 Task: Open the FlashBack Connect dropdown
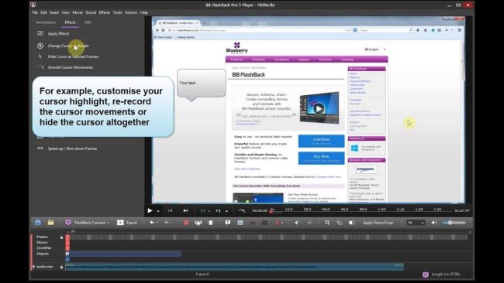point(109,223)
